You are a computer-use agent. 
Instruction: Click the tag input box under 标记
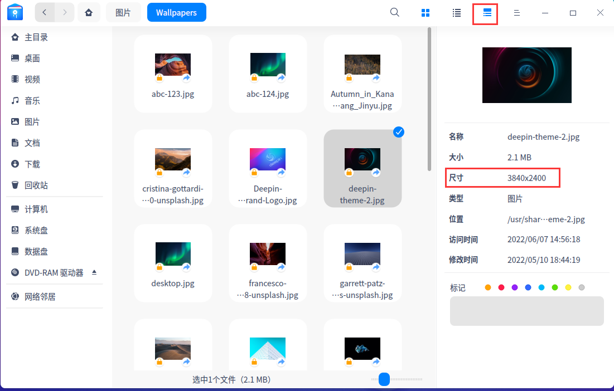tap(526, 311)
